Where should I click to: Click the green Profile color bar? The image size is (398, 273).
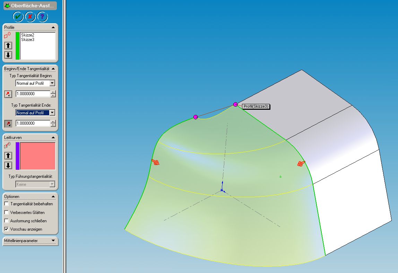(18, 46)
